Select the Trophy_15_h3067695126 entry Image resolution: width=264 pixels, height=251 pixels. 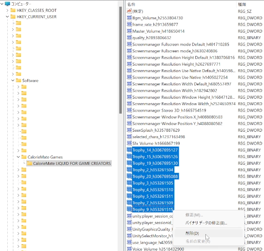[155, 157]
